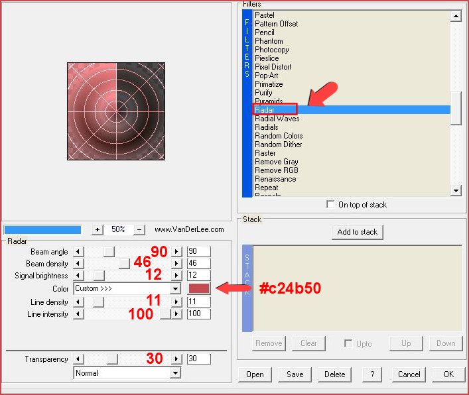Select Radial Waves filter in list
Viewport: 469px width, 395px height.
click(x=277, y=119)
